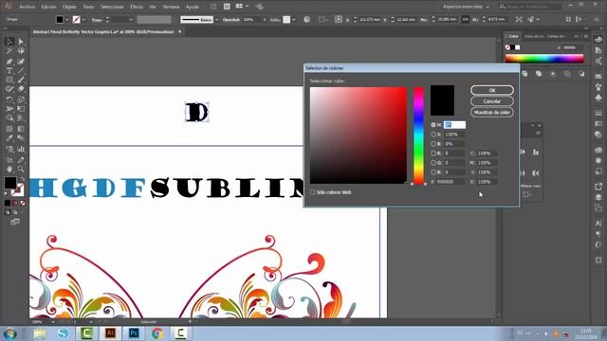Select the Hand tool
Viewport: 607px width, 341px height.
click(x=9, y=169)
